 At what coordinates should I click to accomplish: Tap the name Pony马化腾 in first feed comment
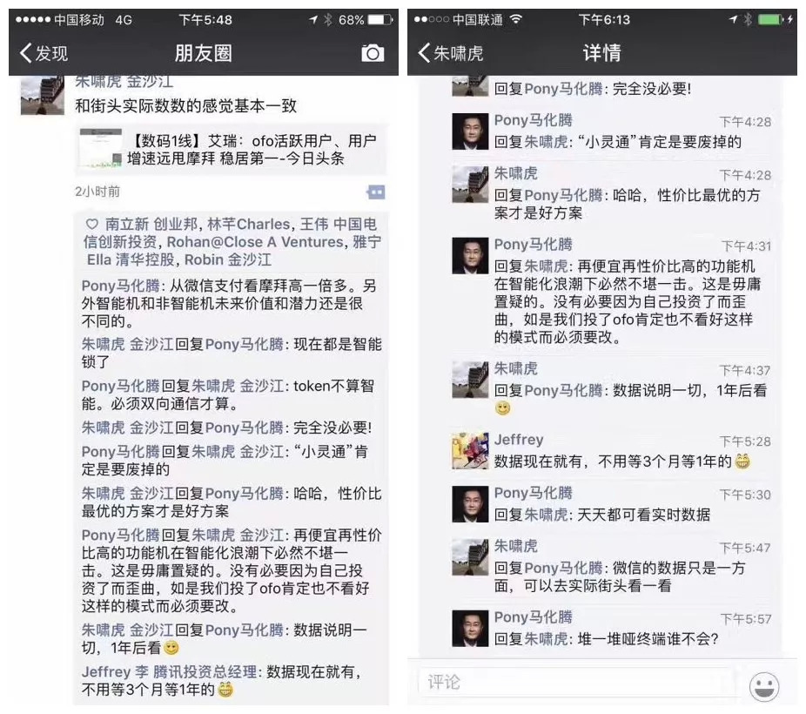120,286
